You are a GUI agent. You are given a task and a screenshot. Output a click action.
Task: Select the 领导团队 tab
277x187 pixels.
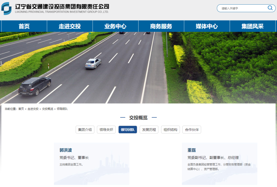point(128,129)
